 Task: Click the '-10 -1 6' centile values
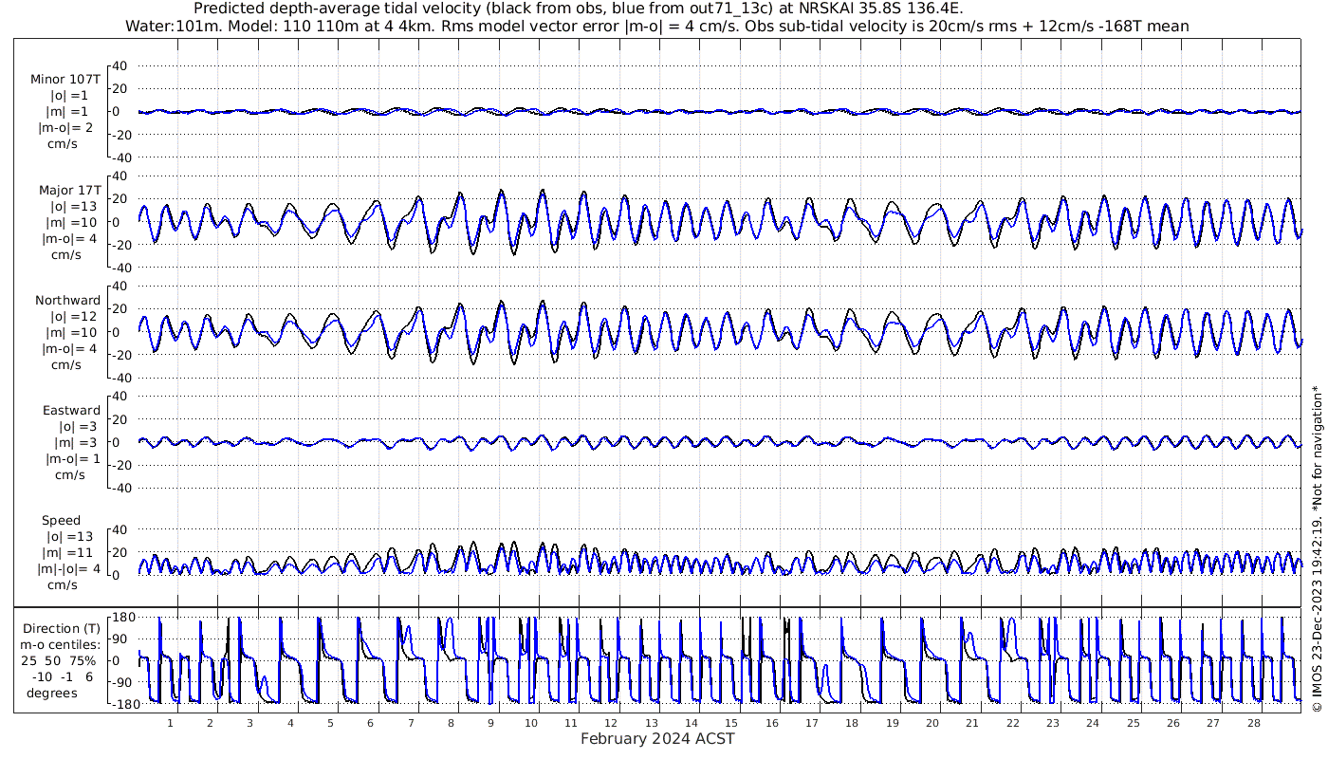click(63, 676)
